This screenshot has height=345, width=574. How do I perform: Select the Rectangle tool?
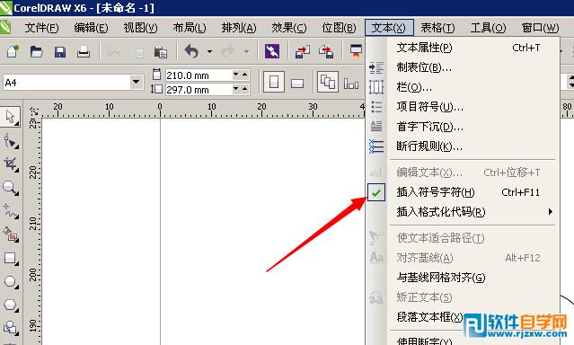pos(10,258)
